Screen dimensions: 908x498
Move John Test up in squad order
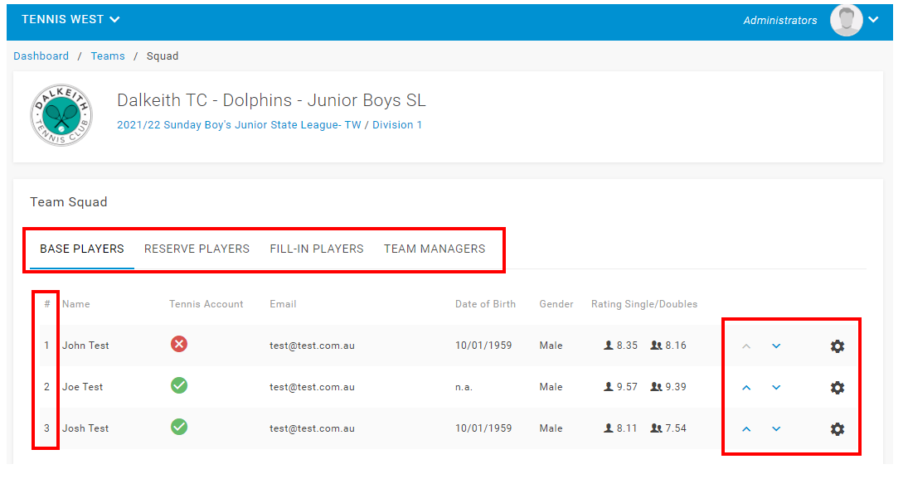[x=745, y=346]
